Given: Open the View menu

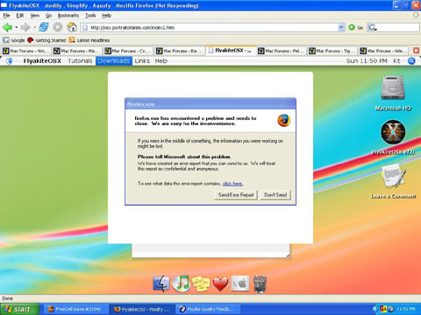Looking at the screenshot, I should point(35,16).
